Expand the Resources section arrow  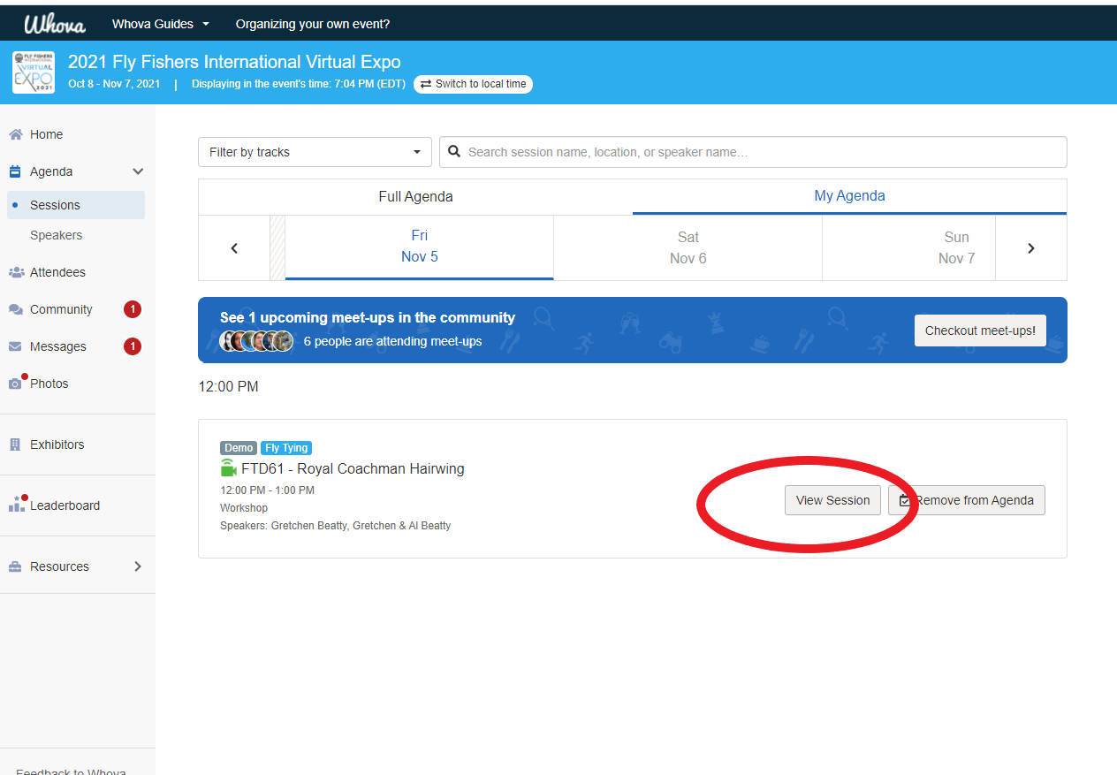coord(138,566)
